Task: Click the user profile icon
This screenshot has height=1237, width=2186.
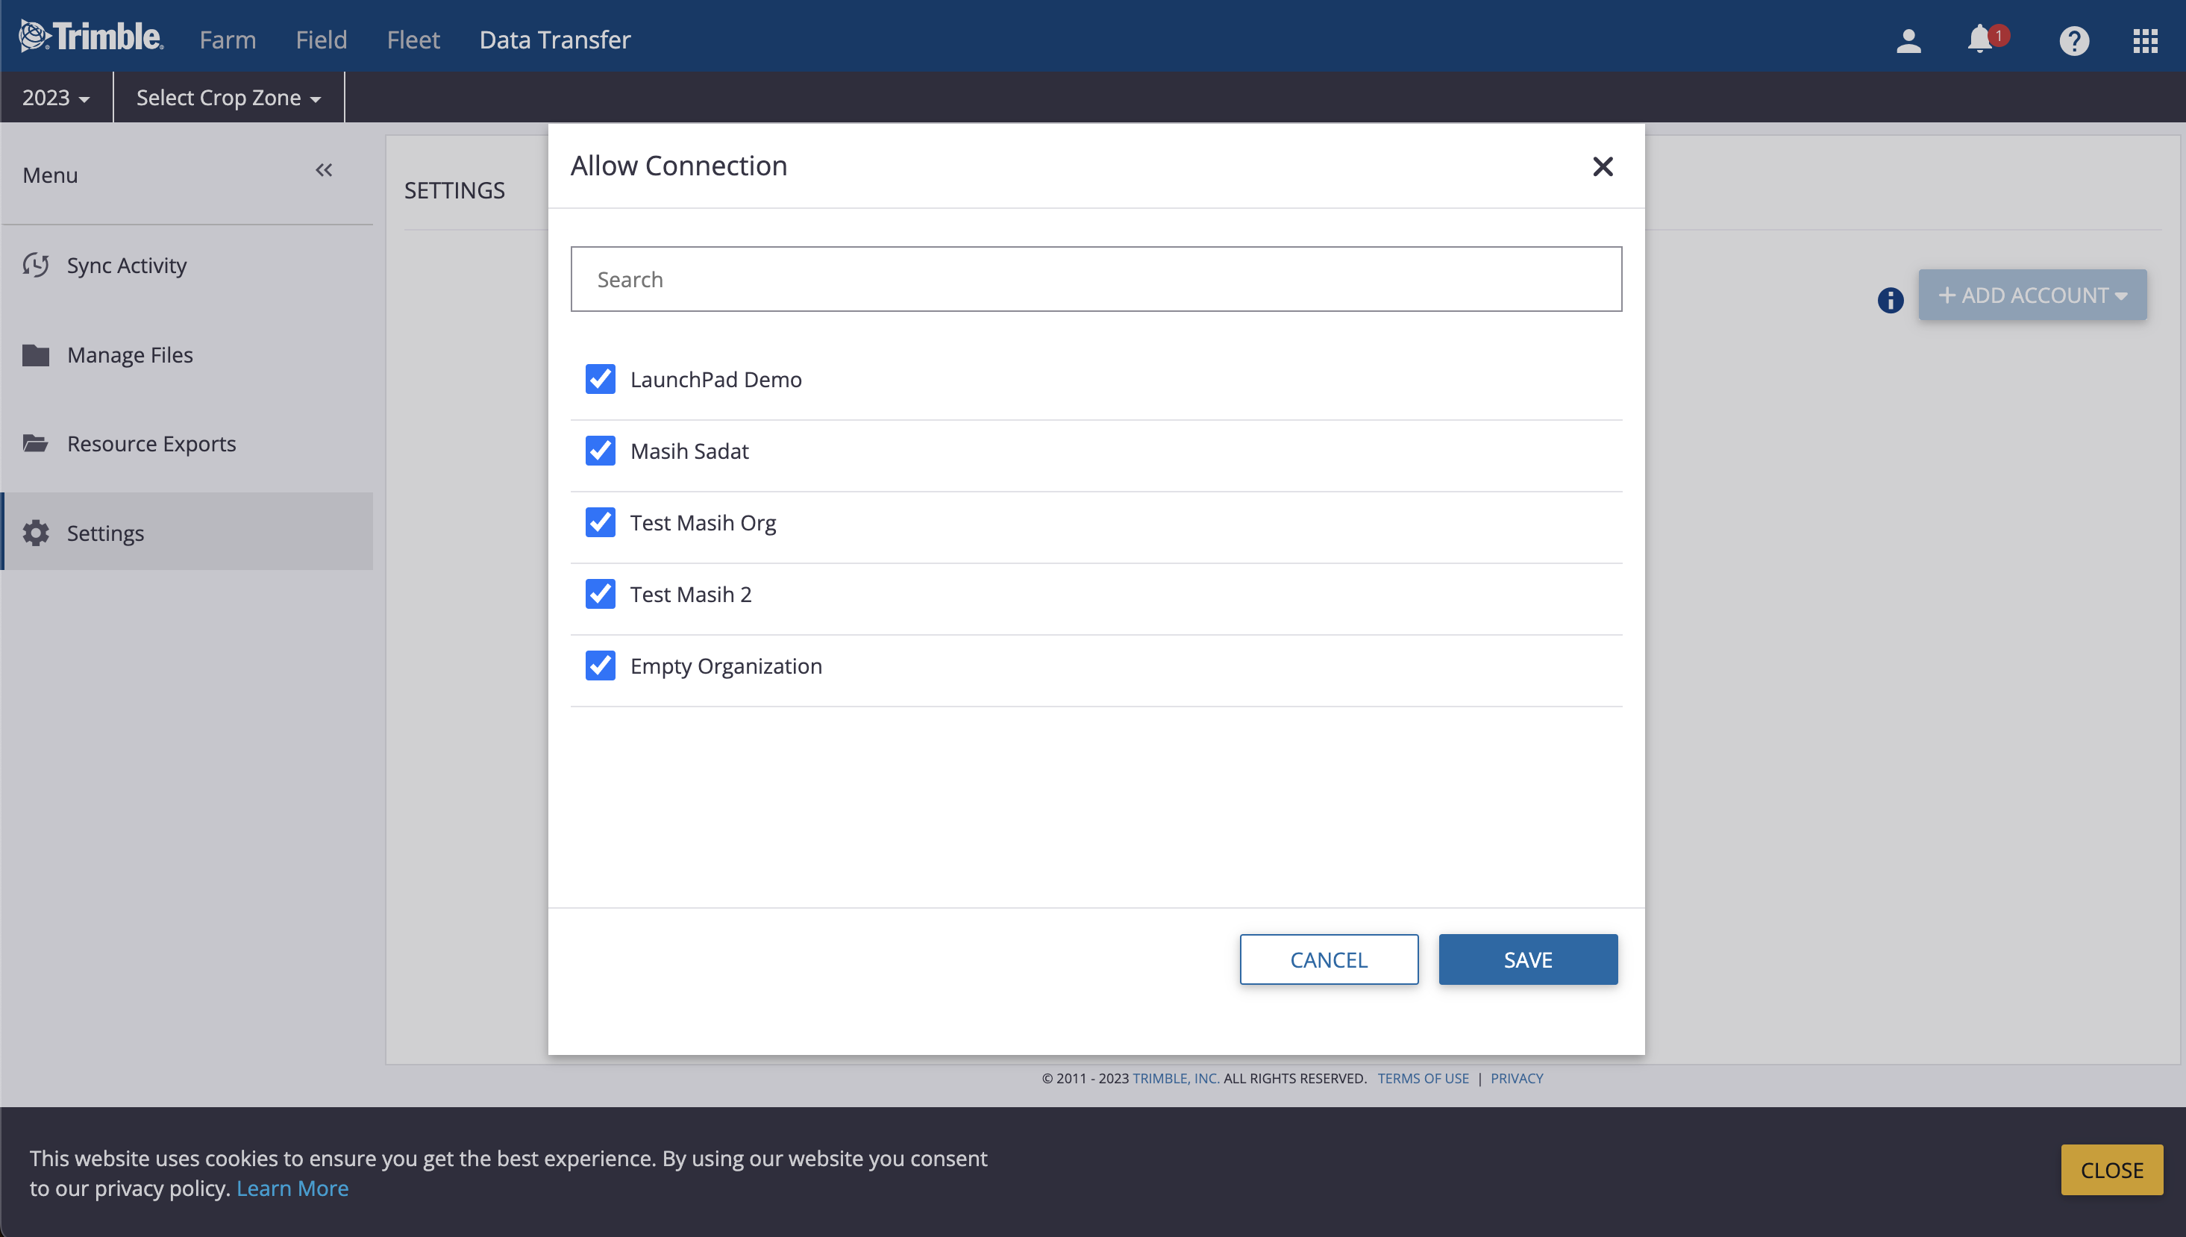Action: tap(1908, 40)
